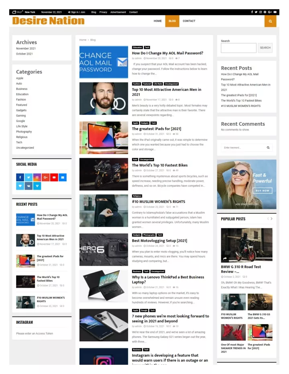This screenshot has width=289, height=374.
Task: Open Instagram icon in top black bar
Action: tap(261, 12)
